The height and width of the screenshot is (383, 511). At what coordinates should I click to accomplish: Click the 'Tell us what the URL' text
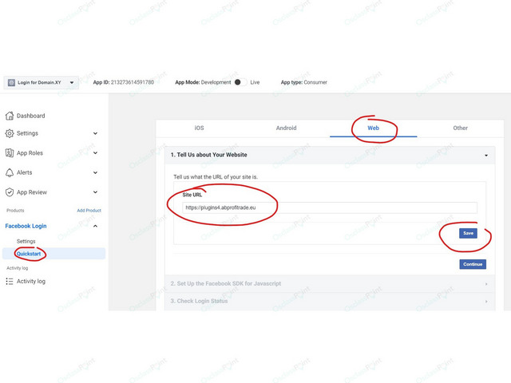pos(216,177)
